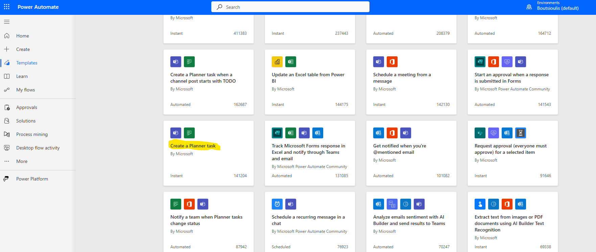Viewport: 596px width, 252px height.
Task: Click Excel icon on Update Excel table card
Action: [291, 62]
